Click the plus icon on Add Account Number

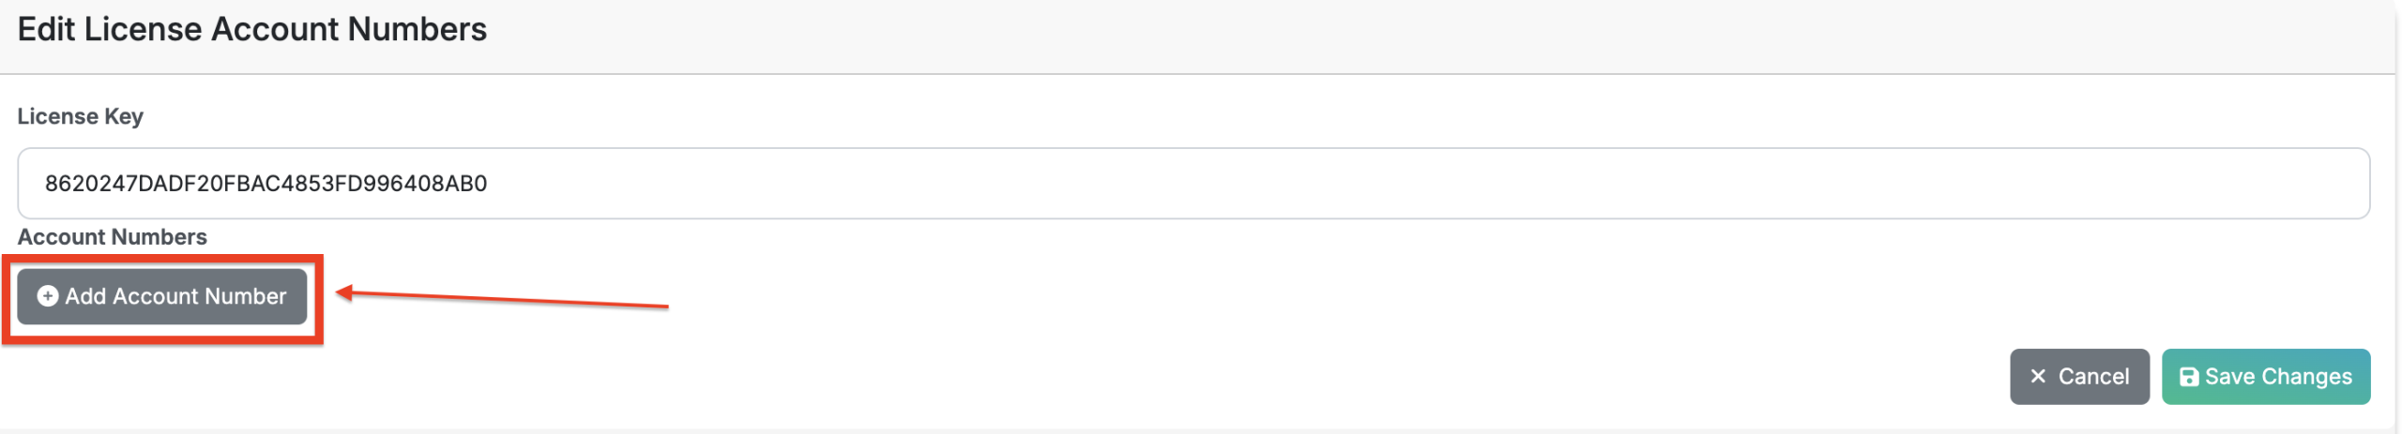pyautogui.click(x=47, y=296)
